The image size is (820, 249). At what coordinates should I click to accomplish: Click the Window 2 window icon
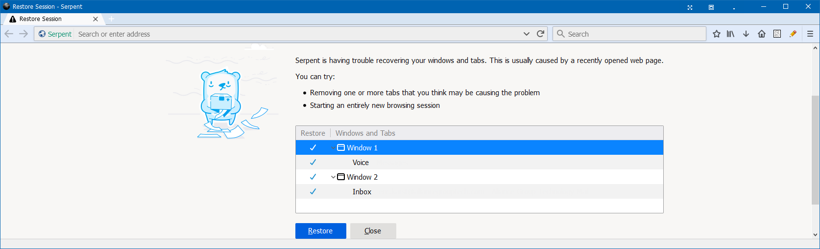point(341,177)
